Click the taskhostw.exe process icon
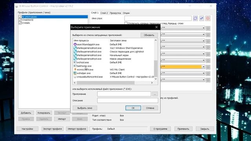The image size is (251, 141). (75, 66)
